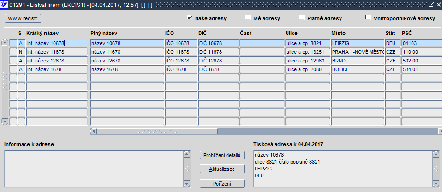The height and width of the screenshot is (192, 442).
Task: Click the Plný název cell 'název 11678'
Action: (x=127, y=52)
